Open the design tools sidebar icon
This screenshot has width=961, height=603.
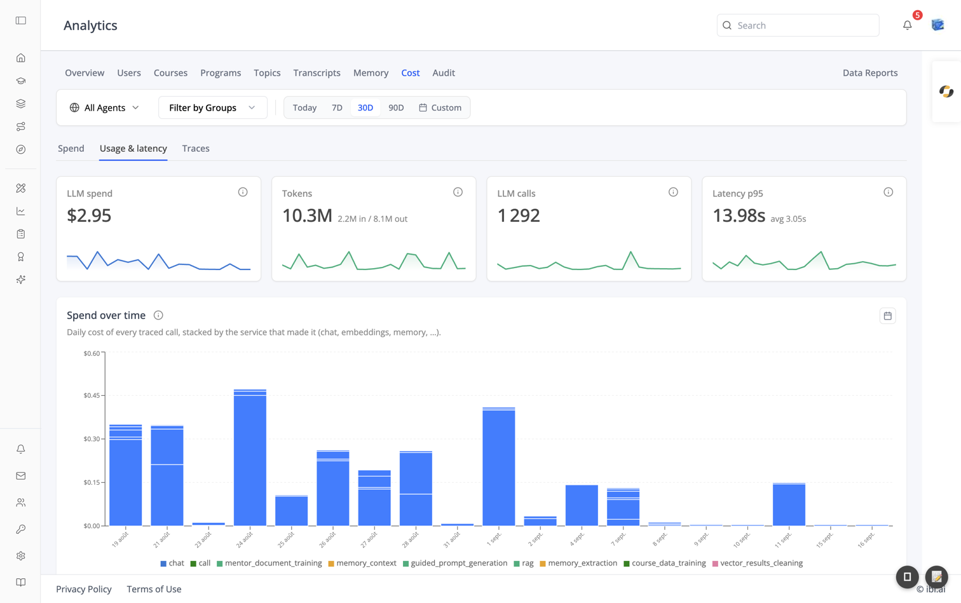pos(21,188)
